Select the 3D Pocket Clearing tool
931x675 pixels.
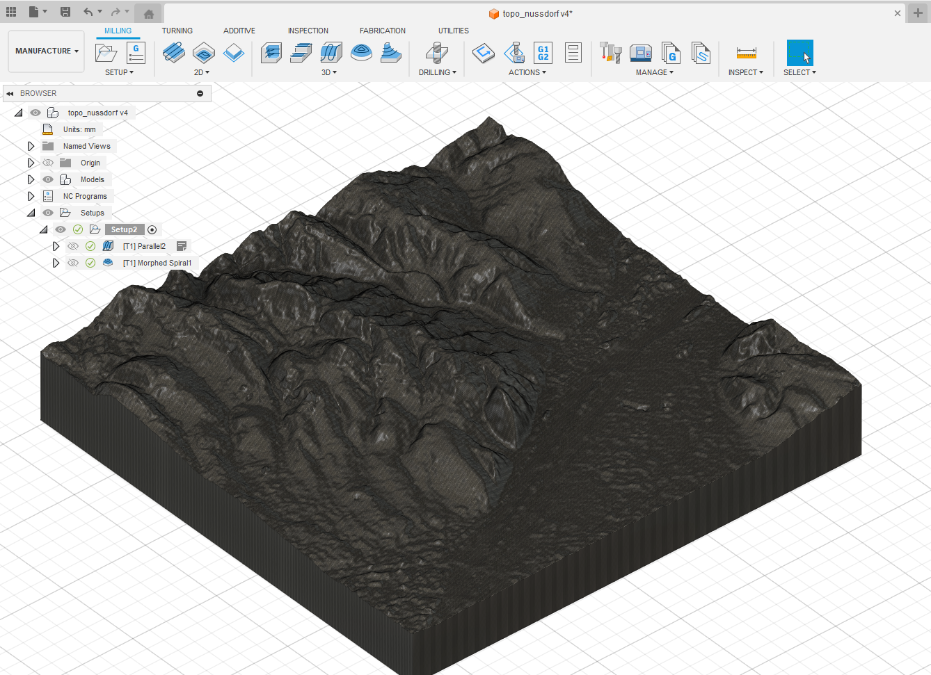coord(301,53)
